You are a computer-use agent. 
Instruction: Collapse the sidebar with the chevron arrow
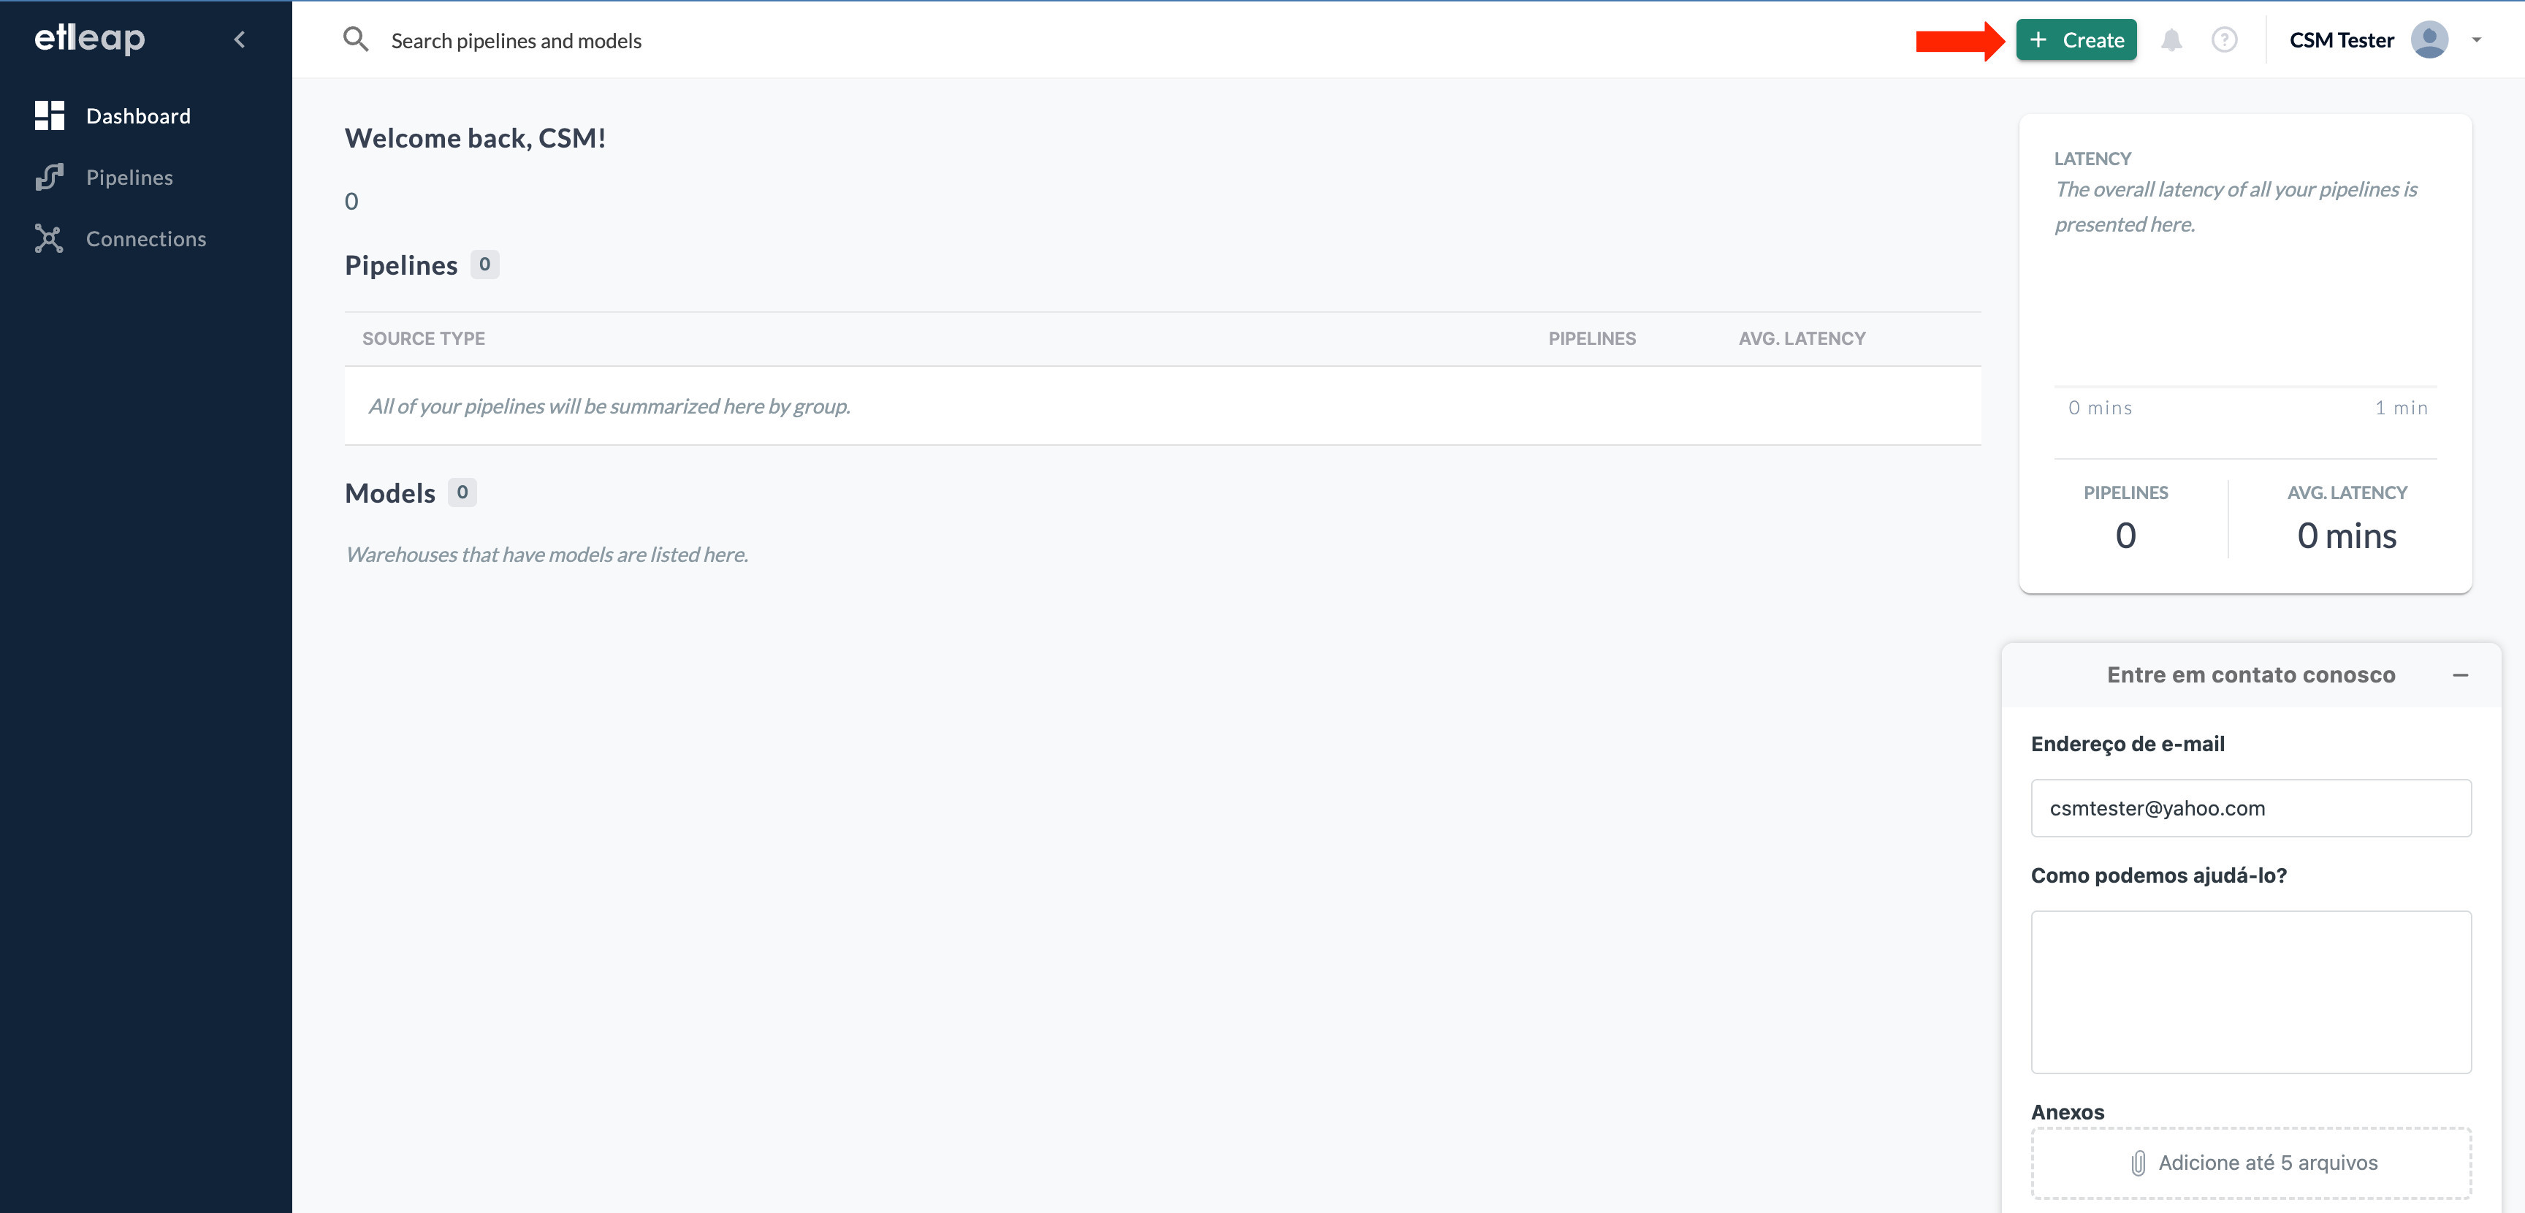tap(239, 39)
